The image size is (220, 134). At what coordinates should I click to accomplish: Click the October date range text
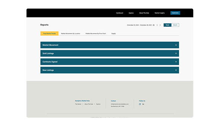(139, 25)
